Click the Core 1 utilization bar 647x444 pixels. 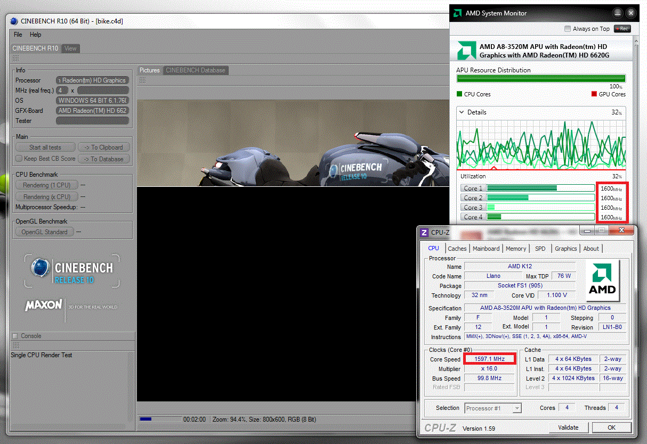tap(540, 188)
